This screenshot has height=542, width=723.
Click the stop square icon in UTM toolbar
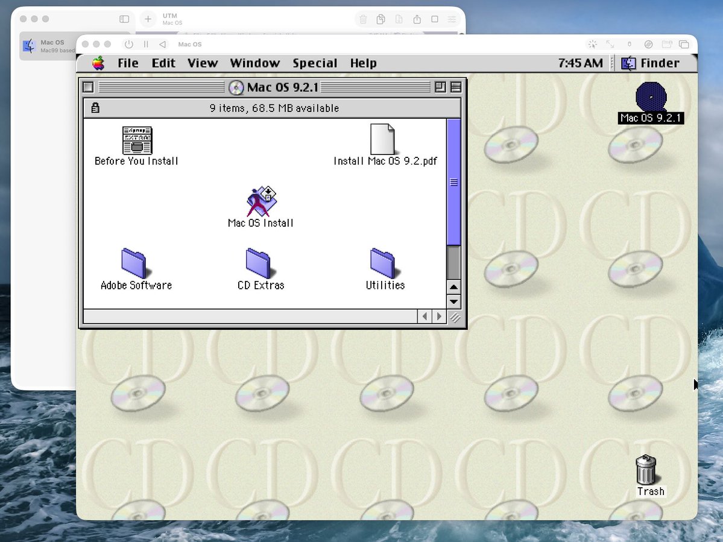(x=434, y=19)
